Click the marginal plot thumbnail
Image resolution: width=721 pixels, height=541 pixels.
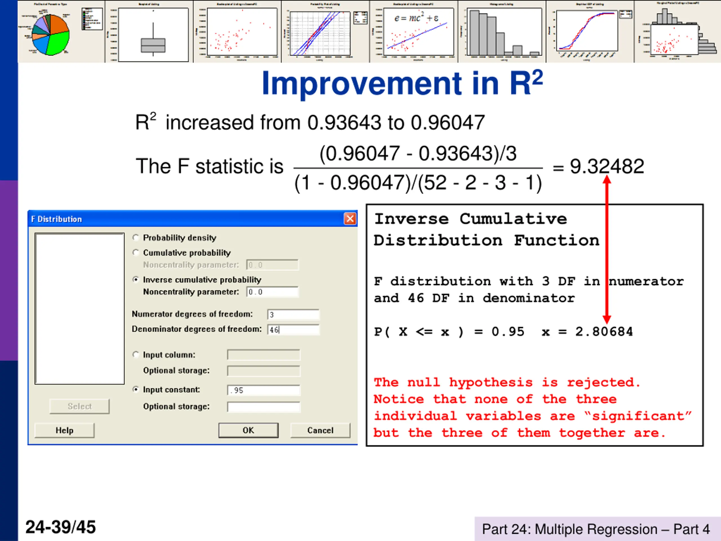click(678, 32)
